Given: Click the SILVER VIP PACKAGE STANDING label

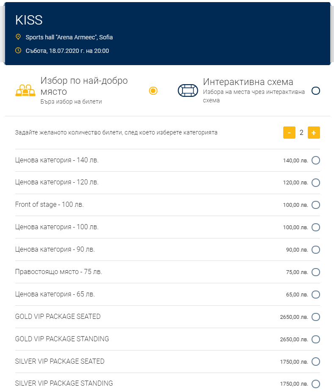Looking at the screenshot, I should point(64,383).
